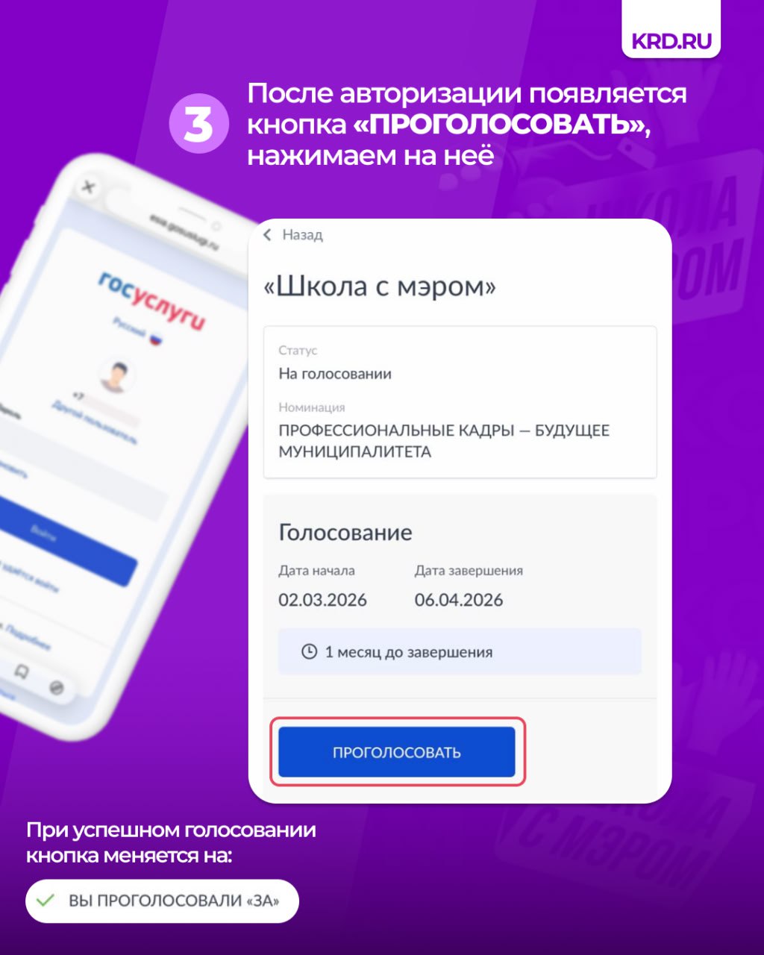Click the Russian flag language icon

(155, 339)
